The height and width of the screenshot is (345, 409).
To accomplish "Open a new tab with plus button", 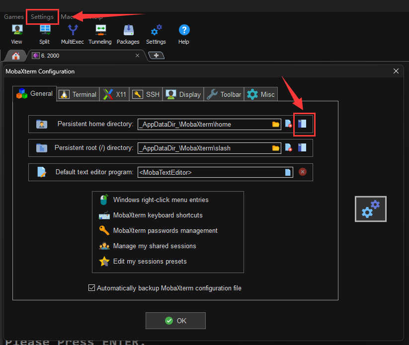I will 156,56.
